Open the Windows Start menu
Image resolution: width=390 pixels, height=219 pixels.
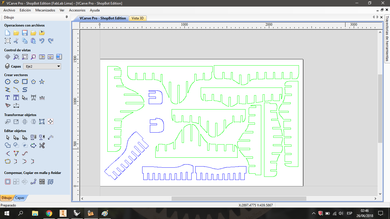pyautogui.click(x=7, y=213)
